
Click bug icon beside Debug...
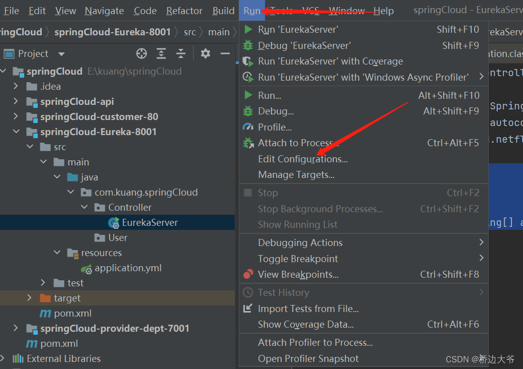coord(248,111)
